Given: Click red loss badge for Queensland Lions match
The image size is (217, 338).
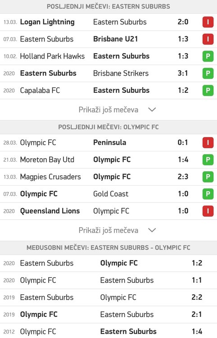Looking at the screenshot, I should coord(208,211).
